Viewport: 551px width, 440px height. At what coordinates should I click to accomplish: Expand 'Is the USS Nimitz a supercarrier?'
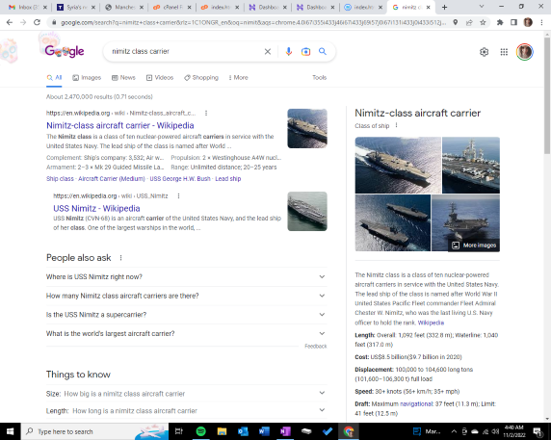[186, 315]
